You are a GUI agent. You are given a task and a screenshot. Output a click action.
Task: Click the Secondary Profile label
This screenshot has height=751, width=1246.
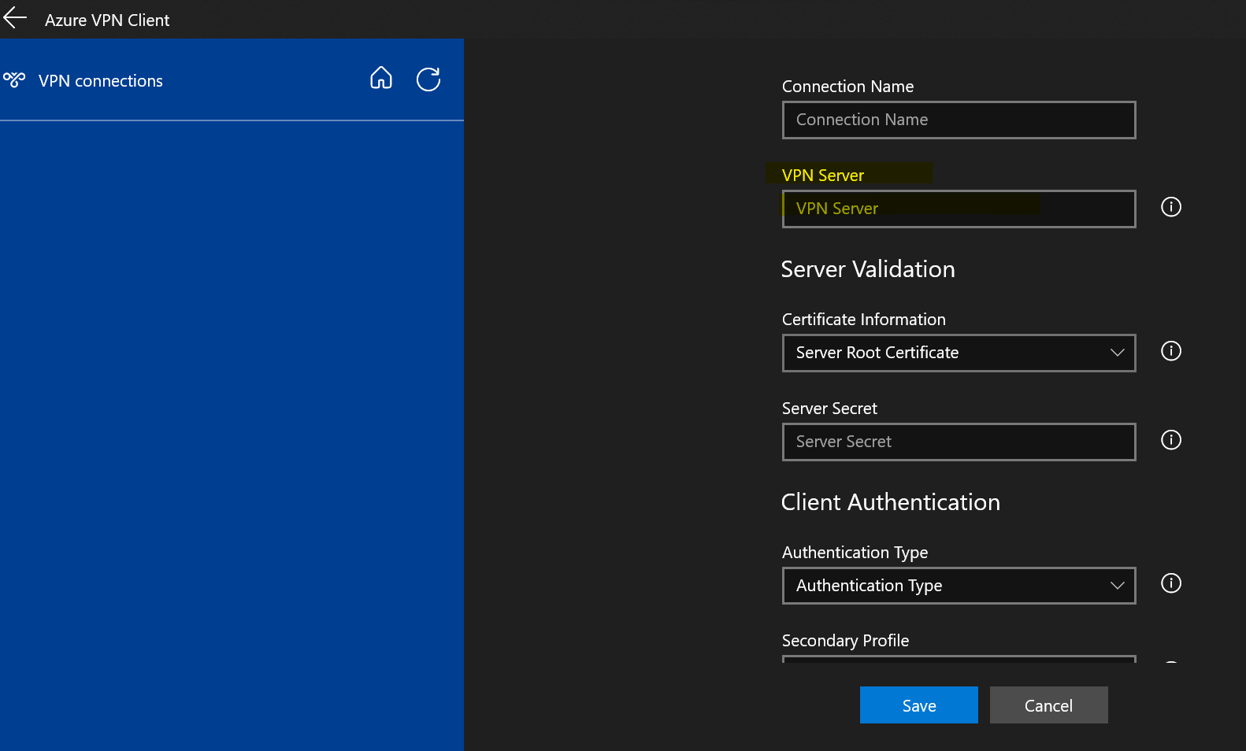pos(845,641)
